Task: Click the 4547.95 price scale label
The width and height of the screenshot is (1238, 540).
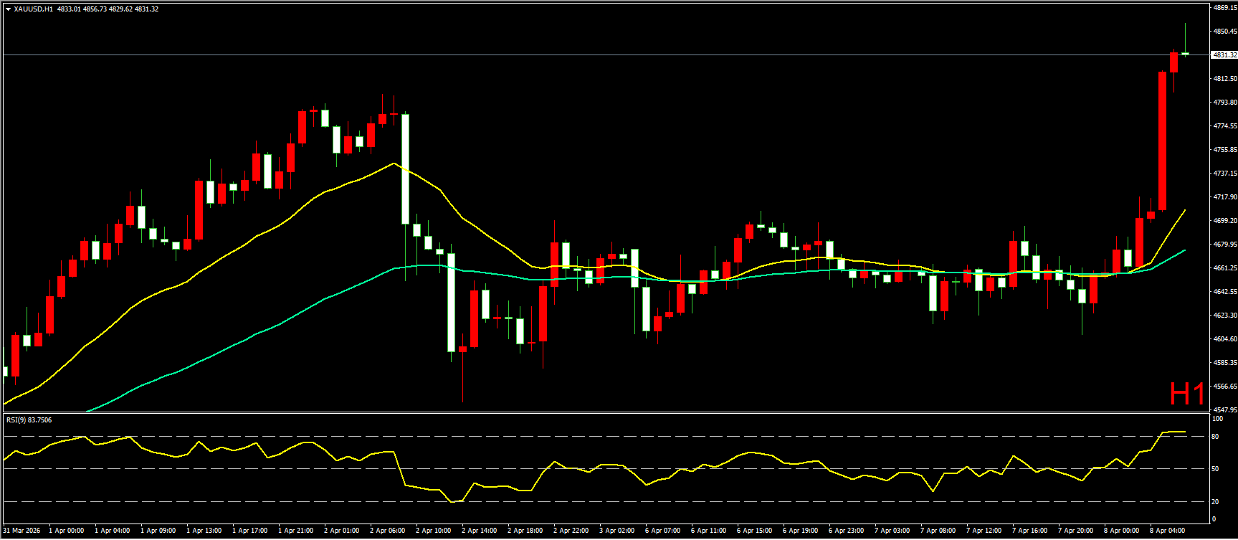Action: coord(1224,410)
